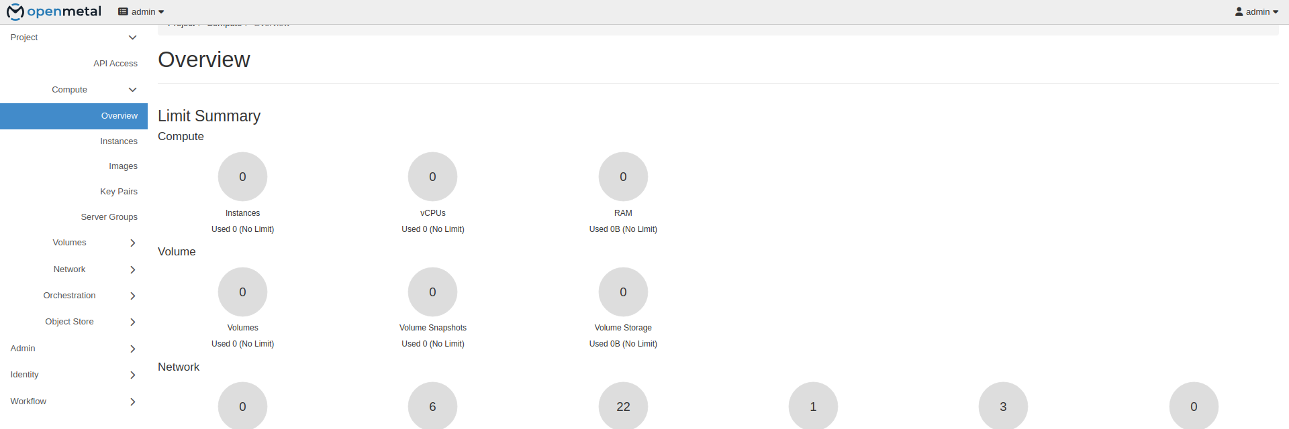Click the Network chart showing 22
1289x429 pixels.
623,406
